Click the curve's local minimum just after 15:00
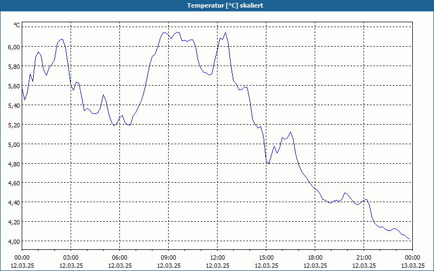Screen dimensions: 434x271 coord(269,164)
